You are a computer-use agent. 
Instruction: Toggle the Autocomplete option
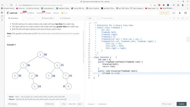[x=107, y=18]
